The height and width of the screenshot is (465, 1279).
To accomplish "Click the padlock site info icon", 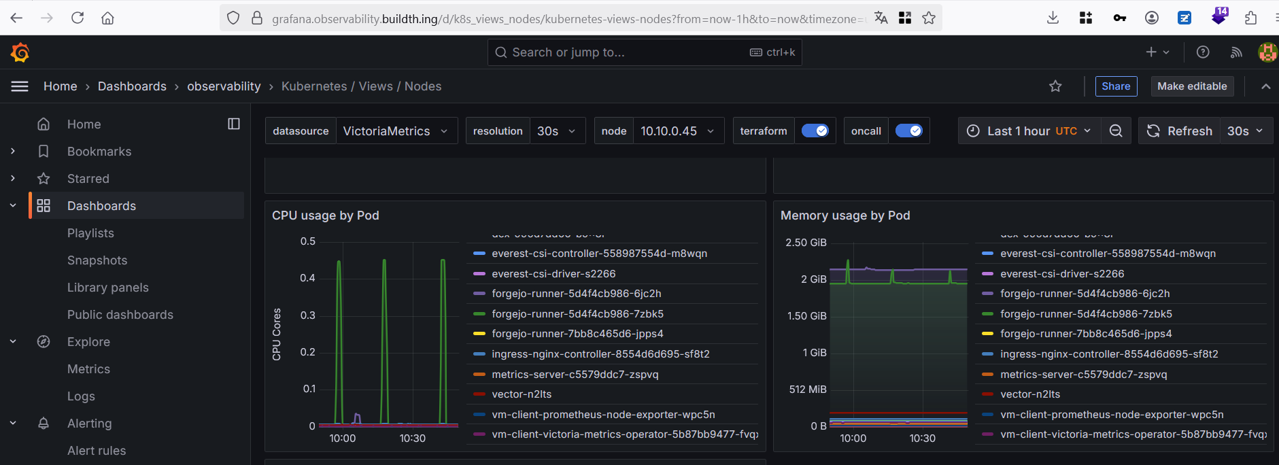I will (x=257, y=18).
